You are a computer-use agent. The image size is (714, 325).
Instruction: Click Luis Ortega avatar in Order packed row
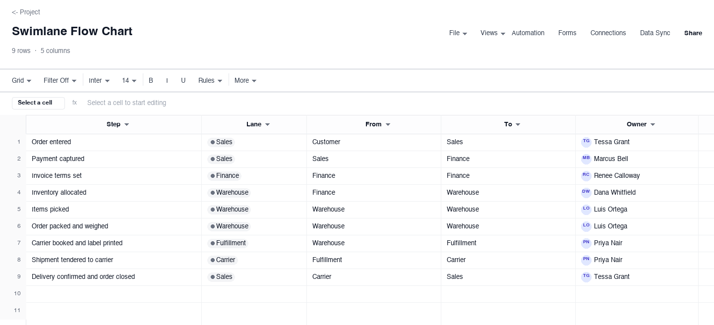coord(586,226)
